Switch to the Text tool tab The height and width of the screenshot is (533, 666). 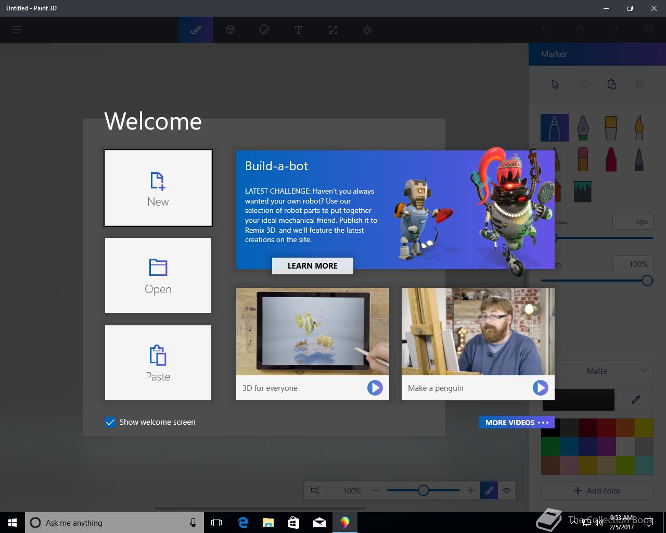pos(298,30)
